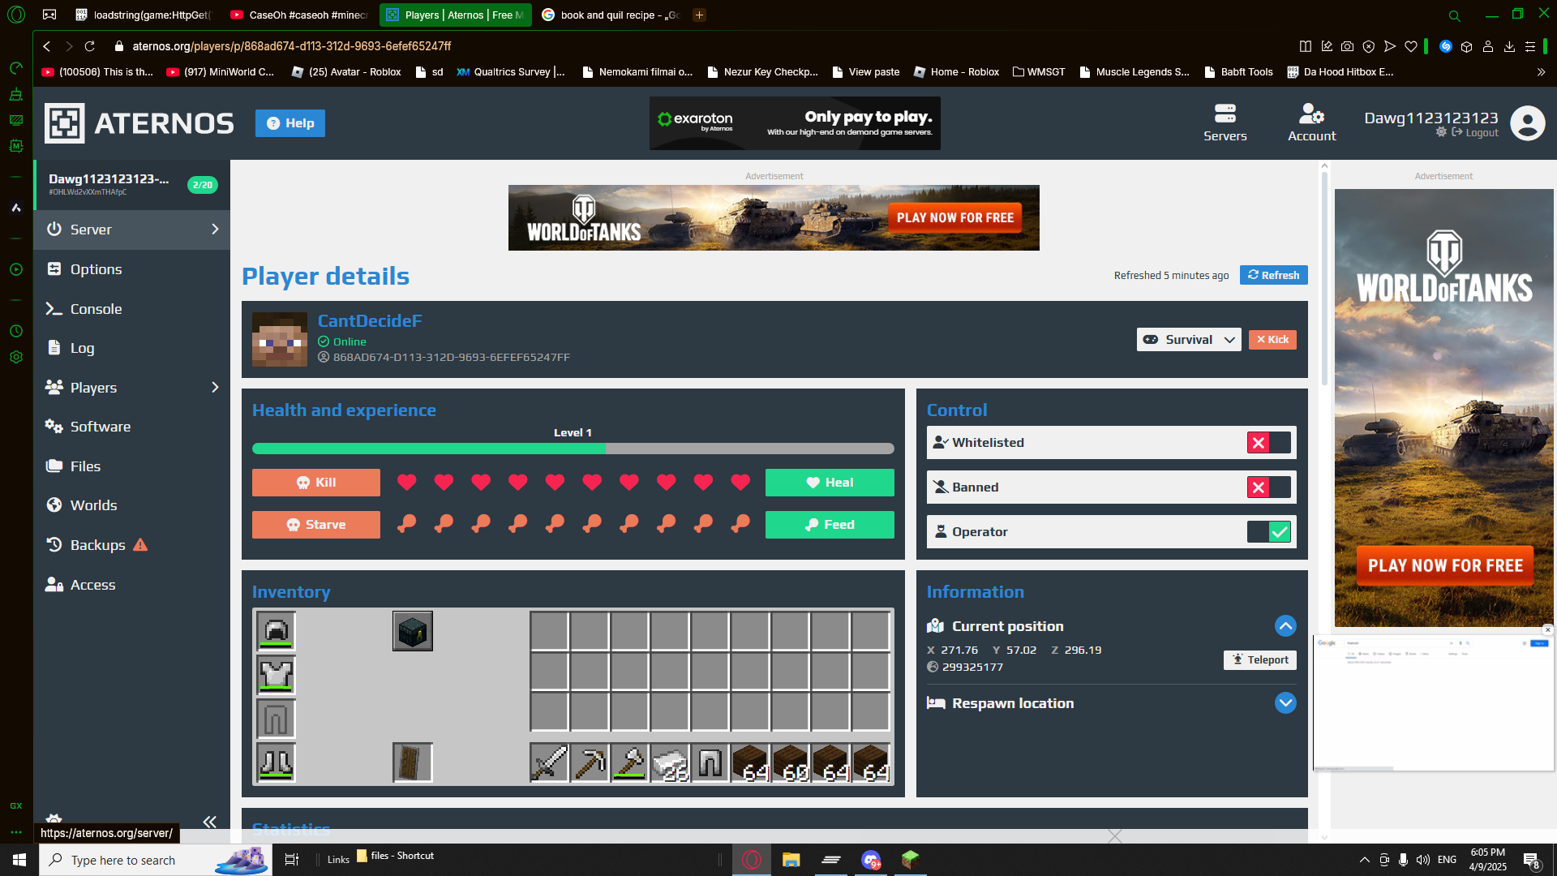Toggle the Operator switch
Screen dimensions: 1557x876
[1269, 532]
